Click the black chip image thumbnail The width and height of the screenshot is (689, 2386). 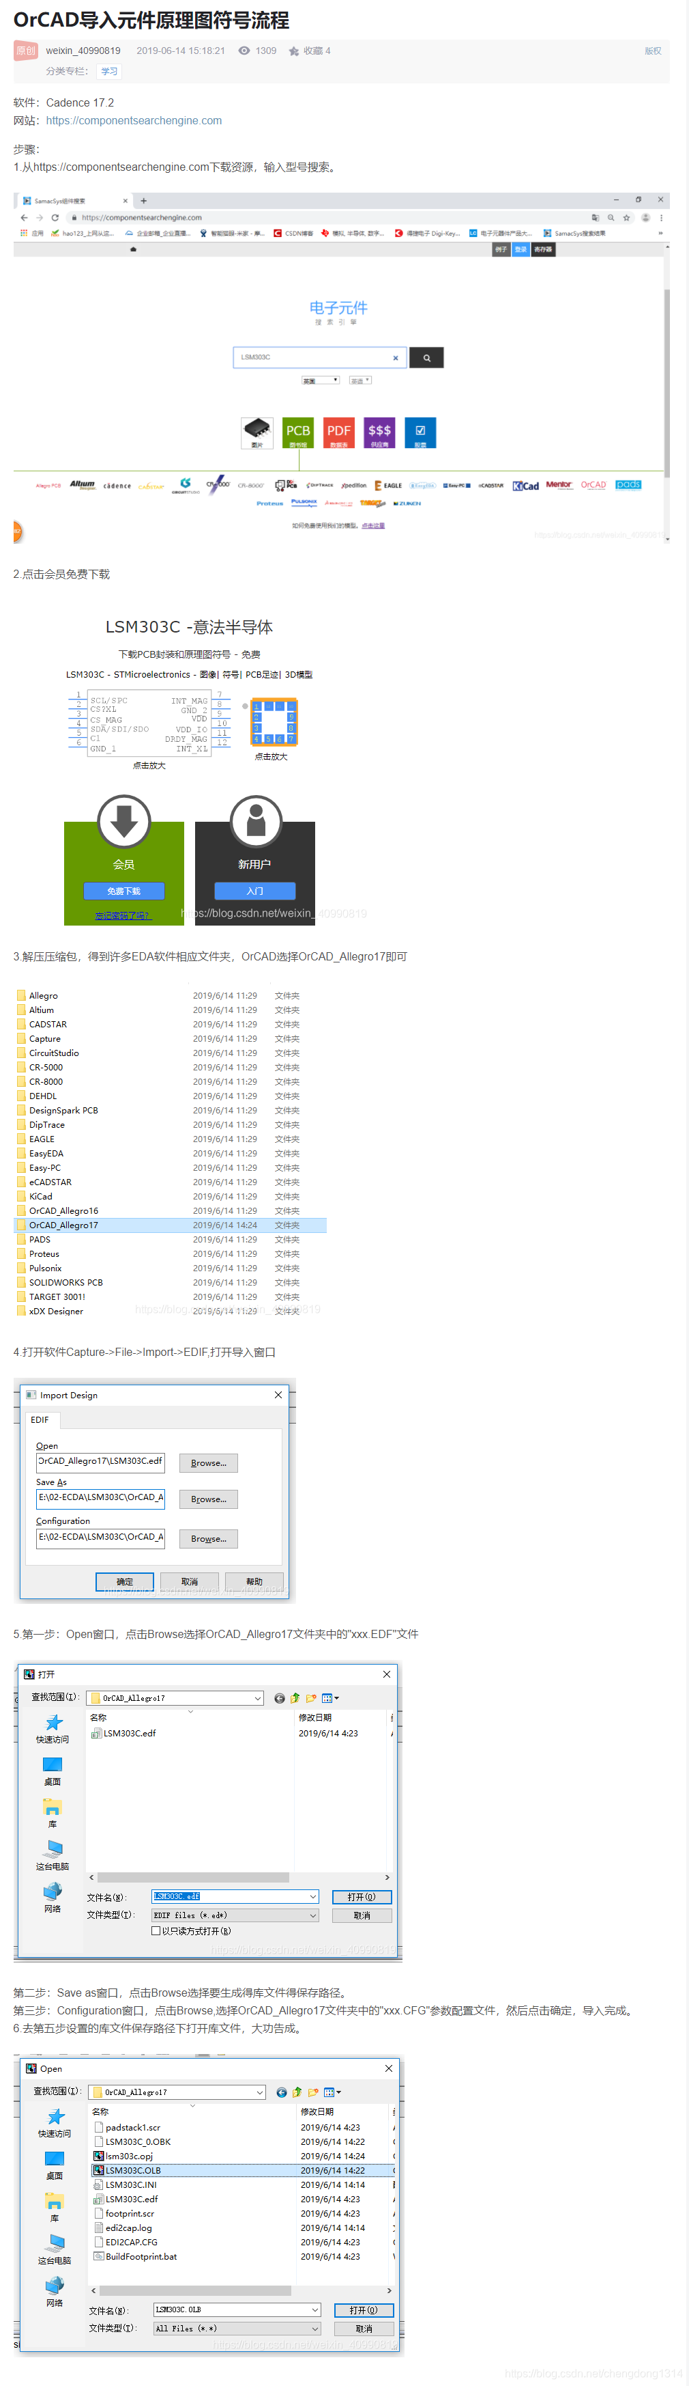click(x=257, y=432)
